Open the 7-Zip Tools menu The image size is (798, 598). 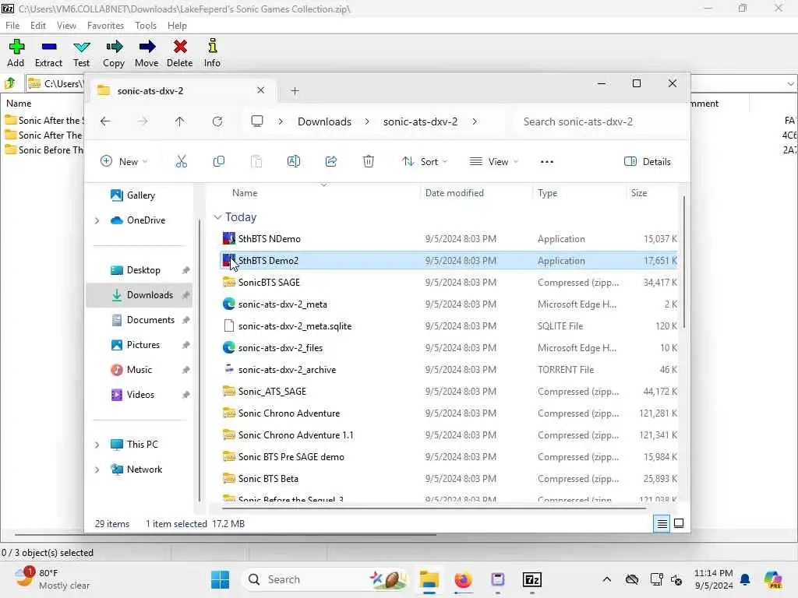click(146, 26)
